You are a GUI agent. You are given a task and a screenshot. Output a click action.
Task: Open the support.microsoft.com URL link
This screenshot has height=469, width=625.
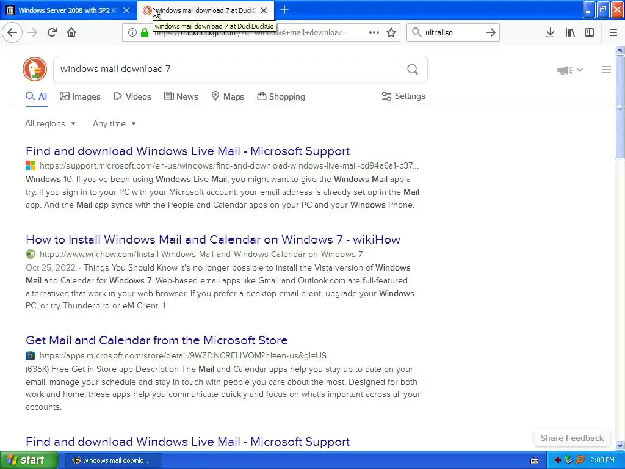pos(229,165)
